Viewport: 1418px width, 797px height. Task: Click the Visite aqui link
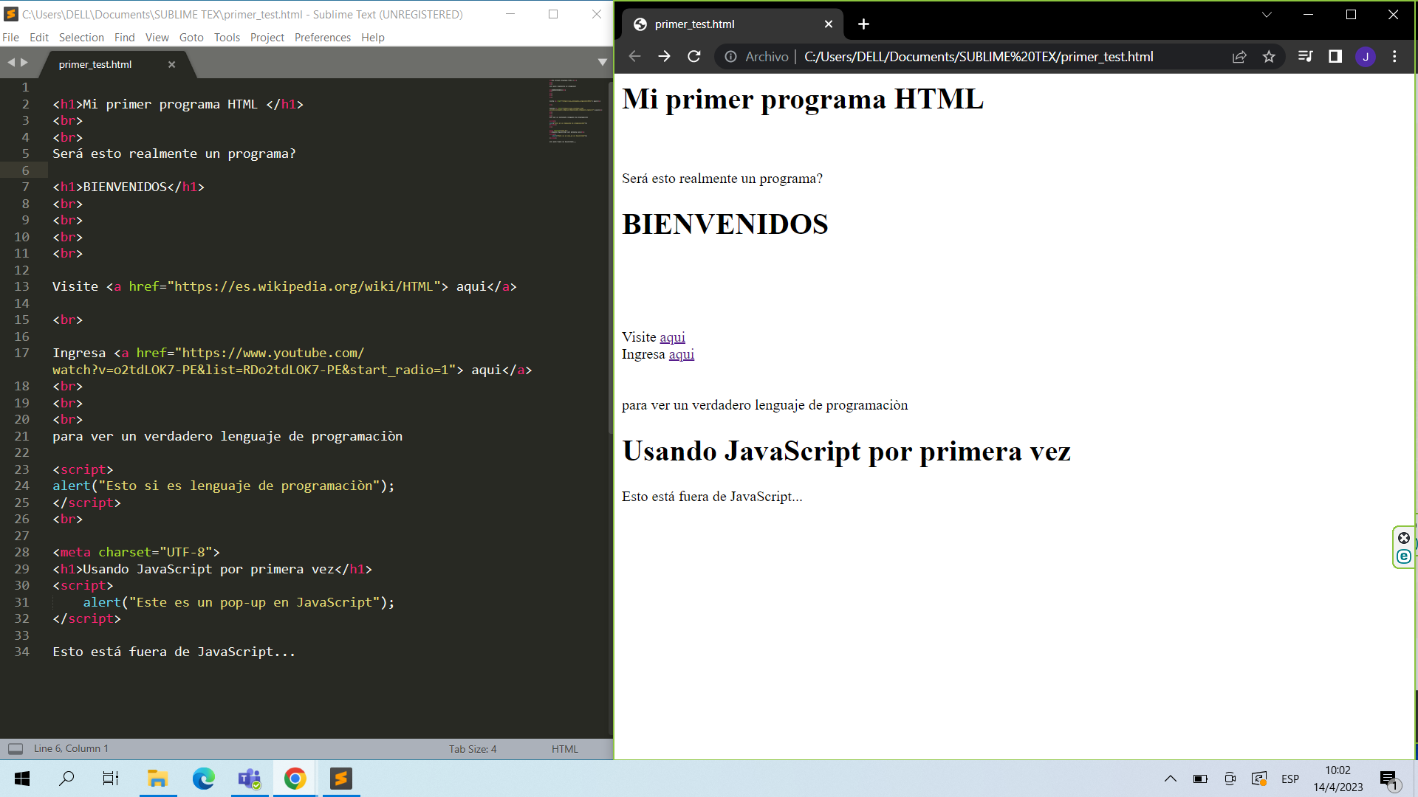pos(672,337)
